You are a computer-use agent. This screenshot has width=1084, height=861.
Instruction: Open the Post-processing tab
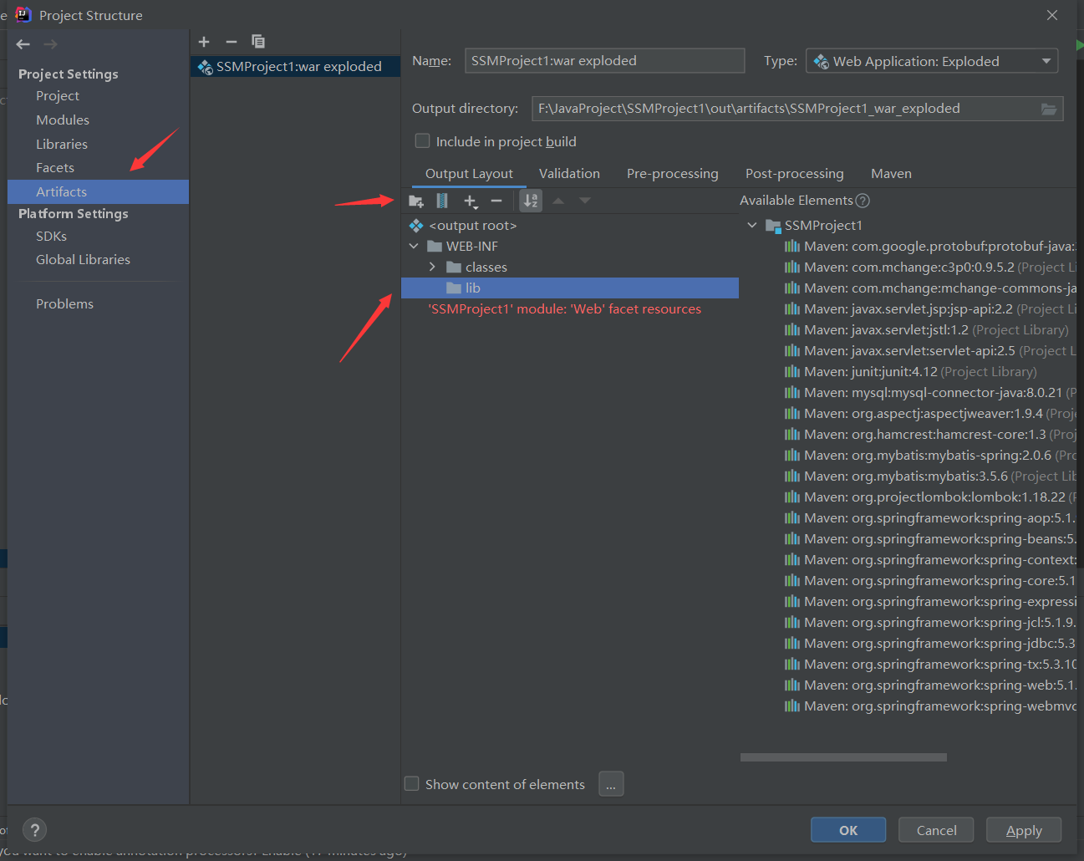795,174
